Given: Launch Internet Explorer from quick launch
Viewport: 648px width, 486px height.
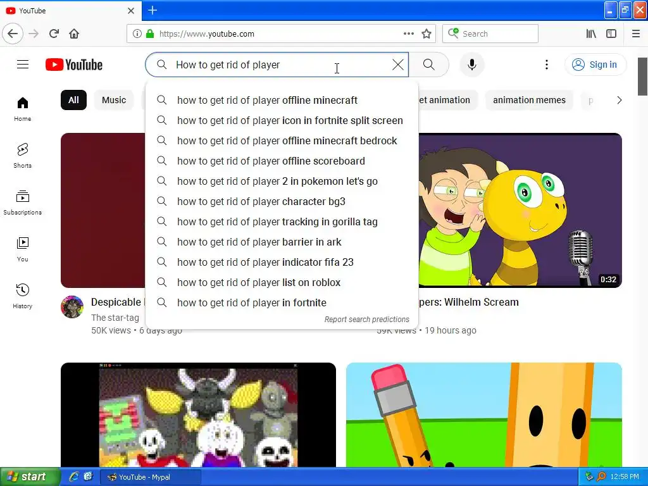Looking at the screenshot, I should 74,477.
